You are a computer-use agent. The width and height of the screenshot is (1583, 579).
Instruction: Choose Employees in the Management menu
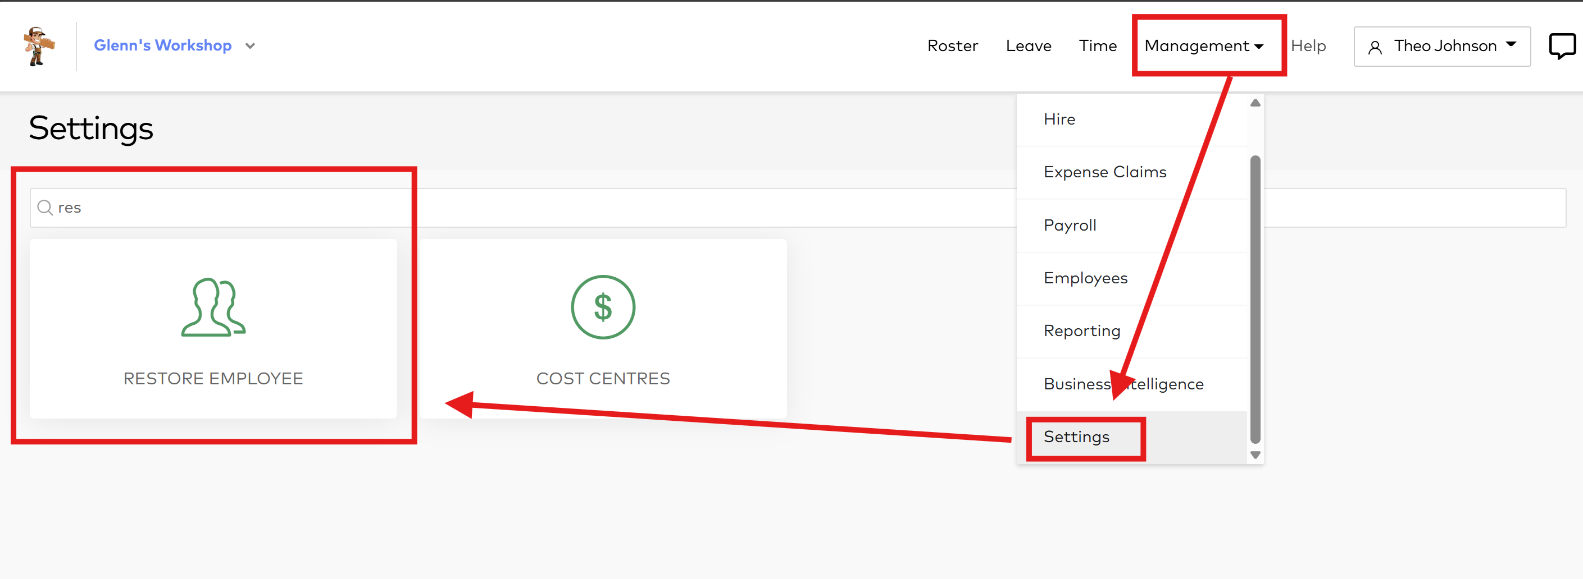click(1085, 278)
